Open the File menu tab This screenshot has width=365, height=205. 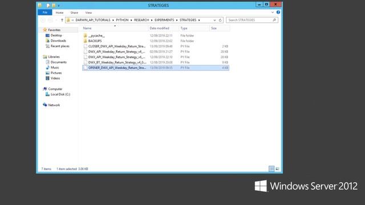click(x=45, y=13)
